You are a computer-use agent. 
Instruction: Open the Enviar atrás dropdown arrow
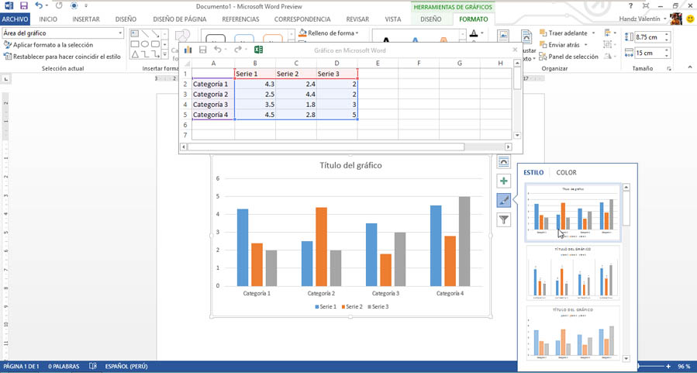pyautogui.click(x=587, y=45)
